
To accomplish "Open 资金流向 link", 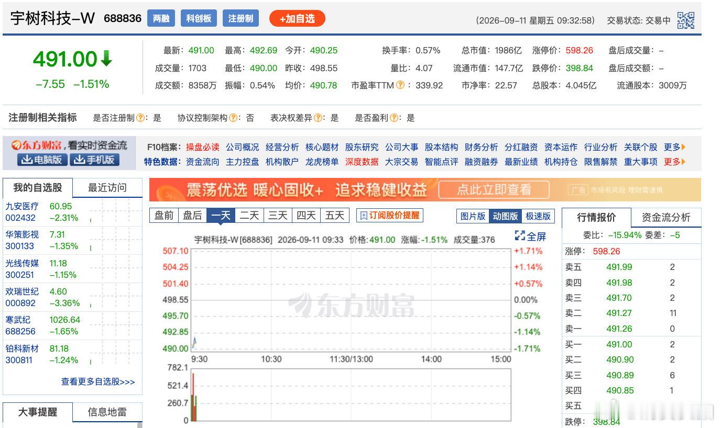I will 203,162.
